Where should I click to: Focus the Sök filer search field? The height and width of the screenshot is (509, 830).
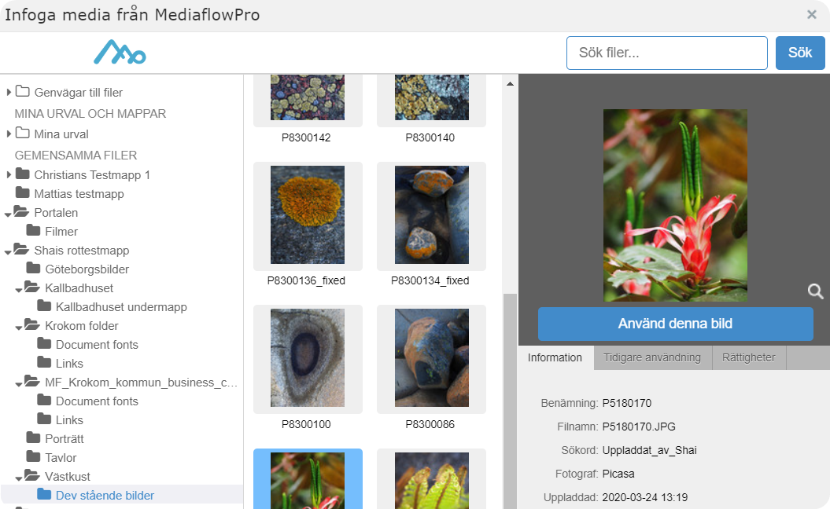click(667, 53)
